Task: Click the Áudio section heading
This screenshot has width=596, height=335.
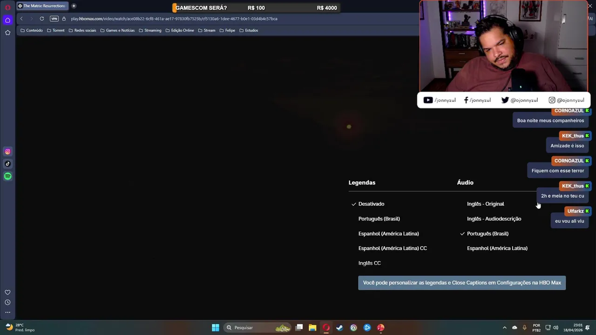Action: point(465,183)
